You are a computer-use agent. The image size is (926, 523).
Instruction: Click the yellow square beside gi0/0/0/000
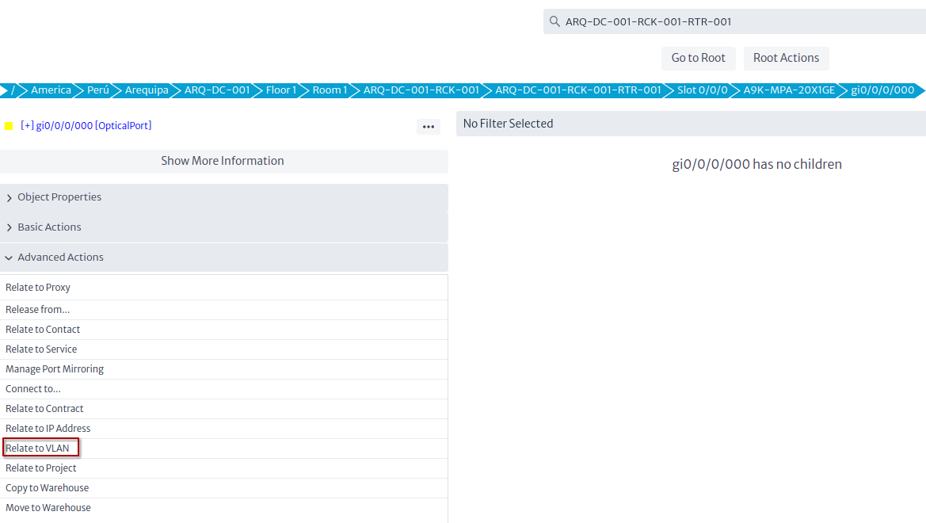tap(9, 126)
